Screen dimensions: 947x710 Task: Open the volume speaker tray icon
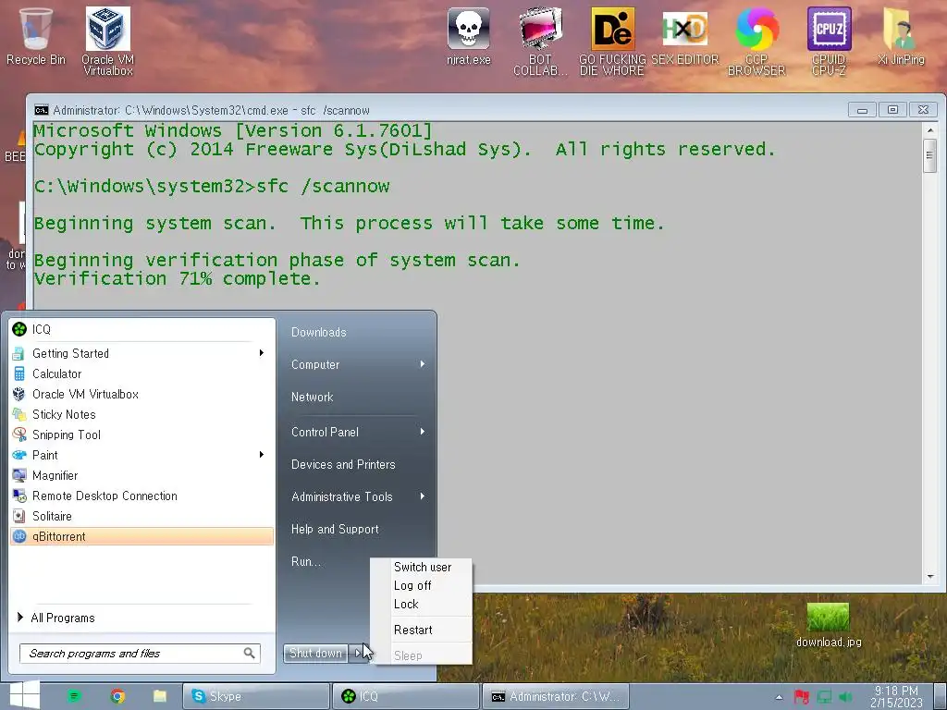coord(845,697)
